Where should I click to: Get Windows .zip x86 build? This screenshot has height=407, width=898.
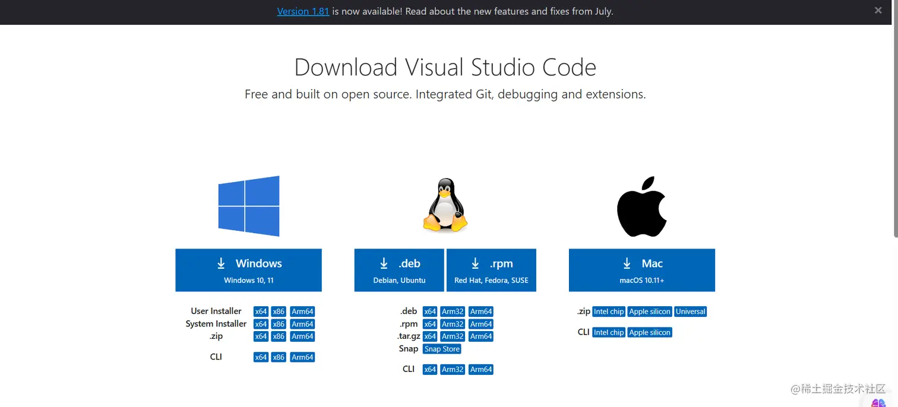pyautogui.click(x=279, y=336)
